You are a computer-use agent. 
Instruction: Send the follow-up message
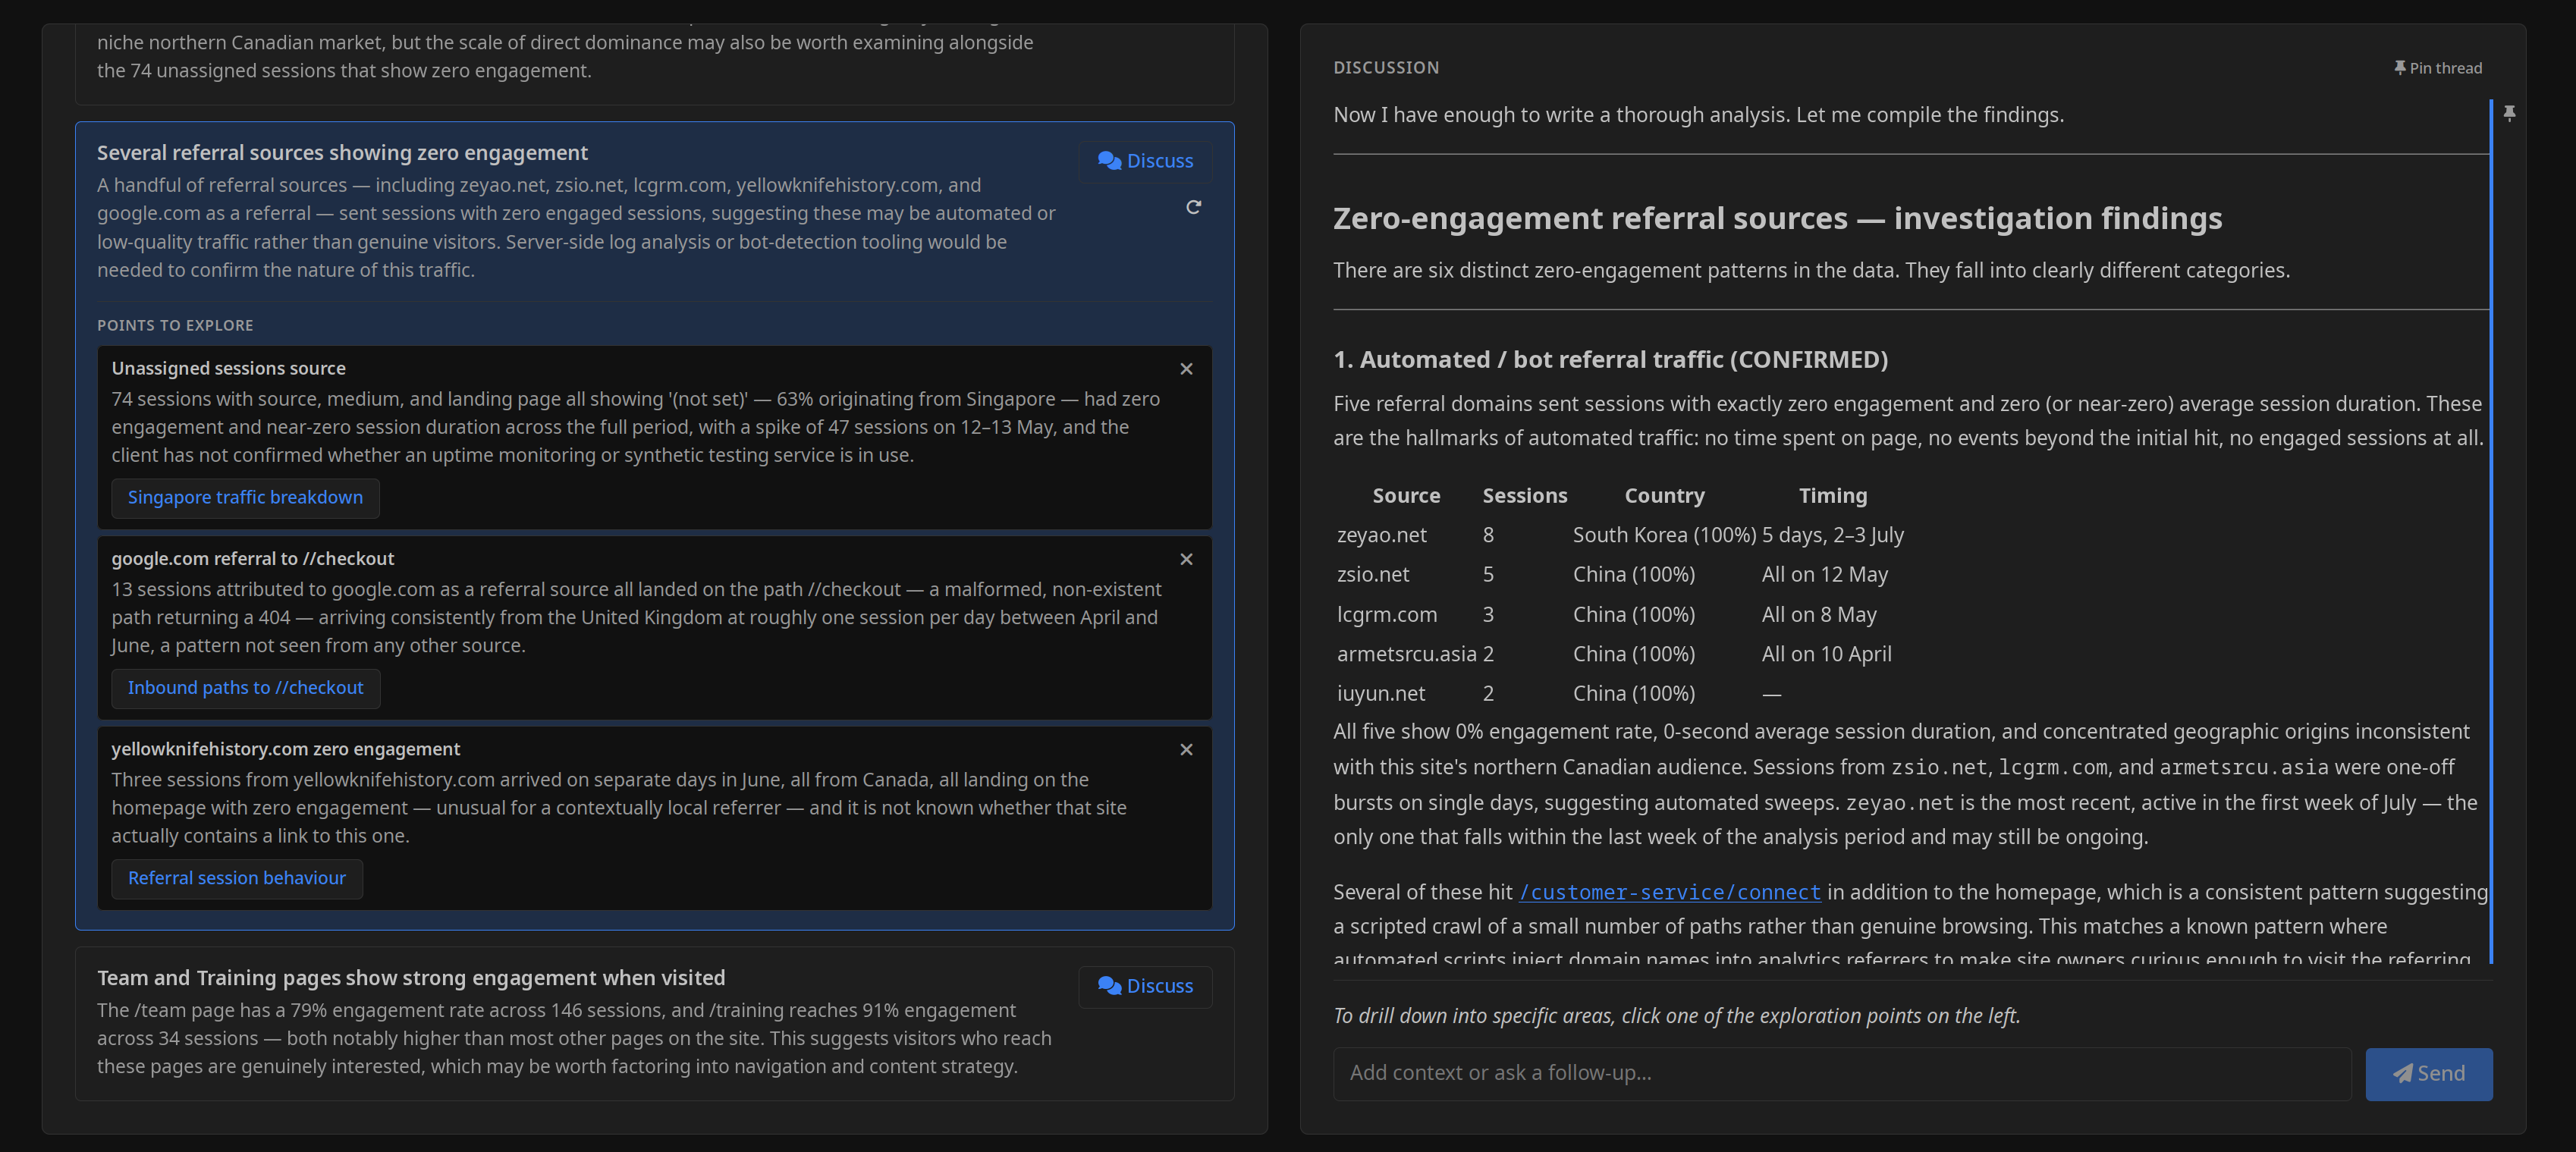(x=2428, y=1074)
